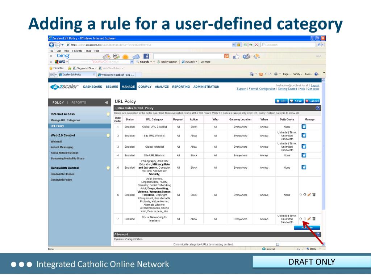Open the Firewall Configuration link
This screenshot has height=278, width=371.
point(262,89)
